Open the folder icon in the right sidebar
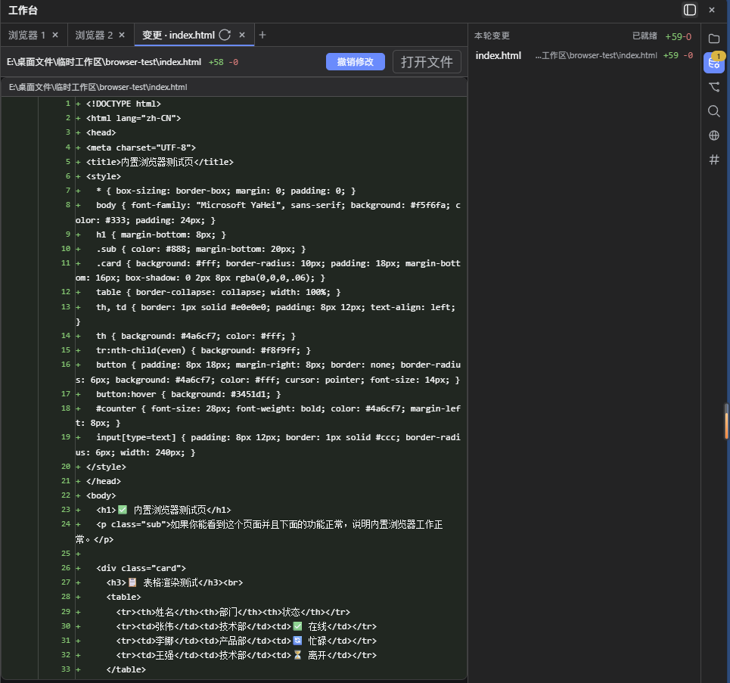This screenshot has height=683, width=730. pos(714,39)
